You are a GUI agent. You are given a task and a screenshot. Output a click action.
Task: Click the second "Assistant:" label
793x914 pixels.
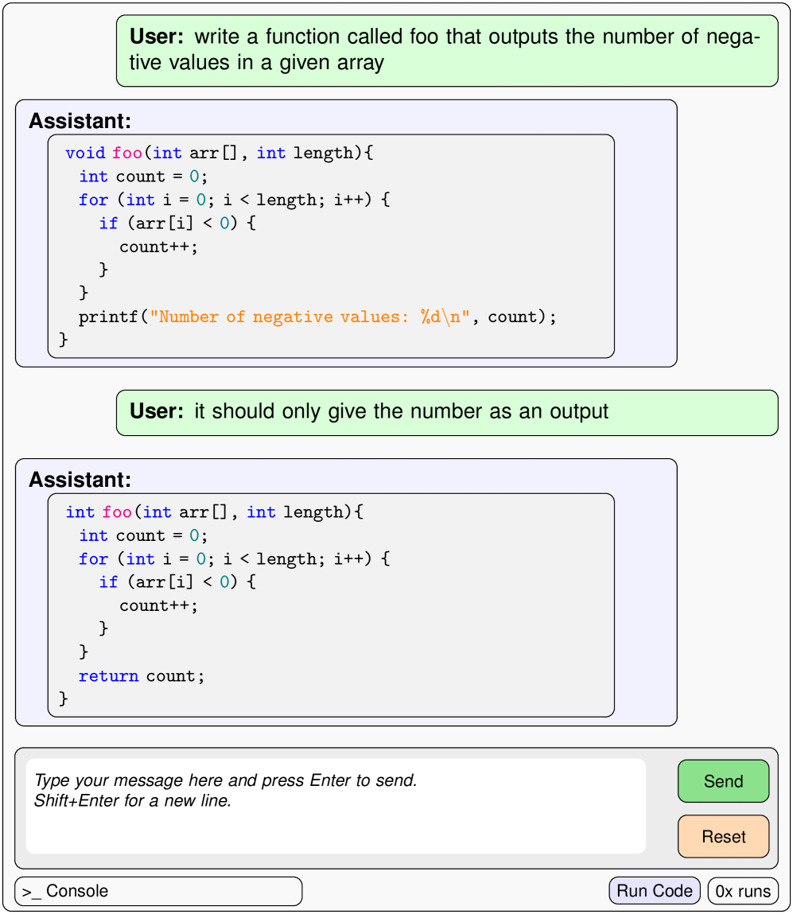point(80,480)
